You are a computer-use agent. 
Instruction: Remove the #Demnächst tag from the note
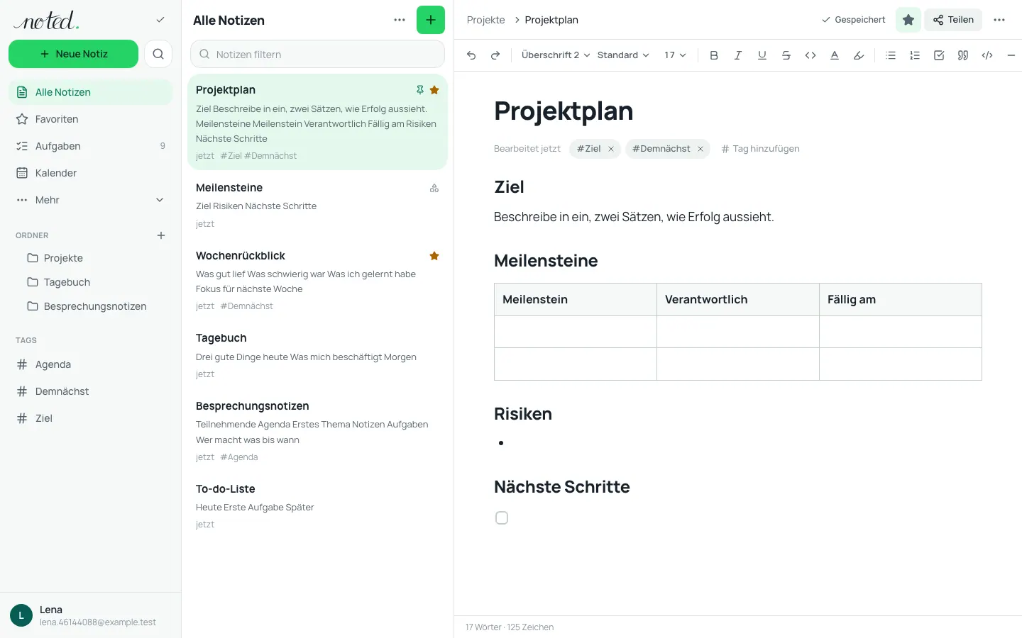(x=700, y=149)
